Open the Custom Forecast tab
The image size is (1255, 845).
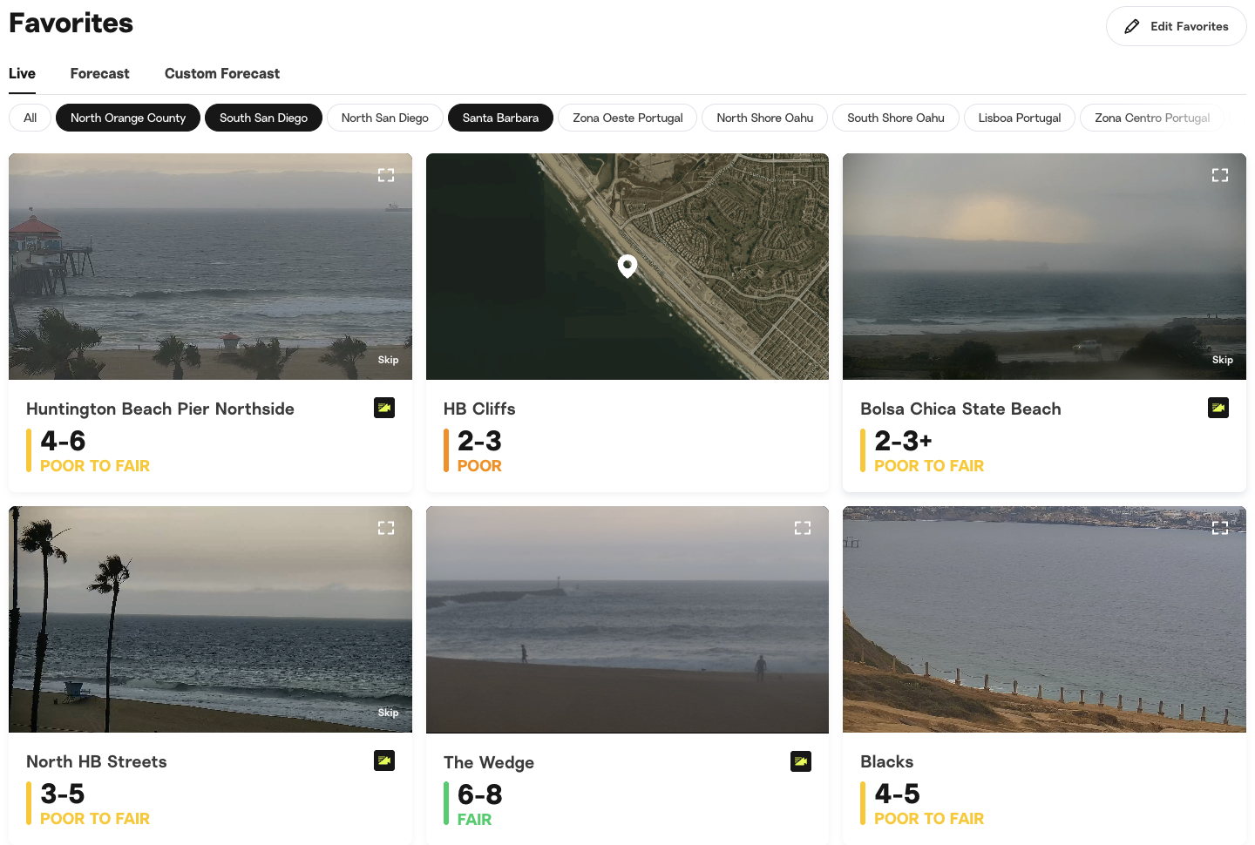[x=222, y=74]
